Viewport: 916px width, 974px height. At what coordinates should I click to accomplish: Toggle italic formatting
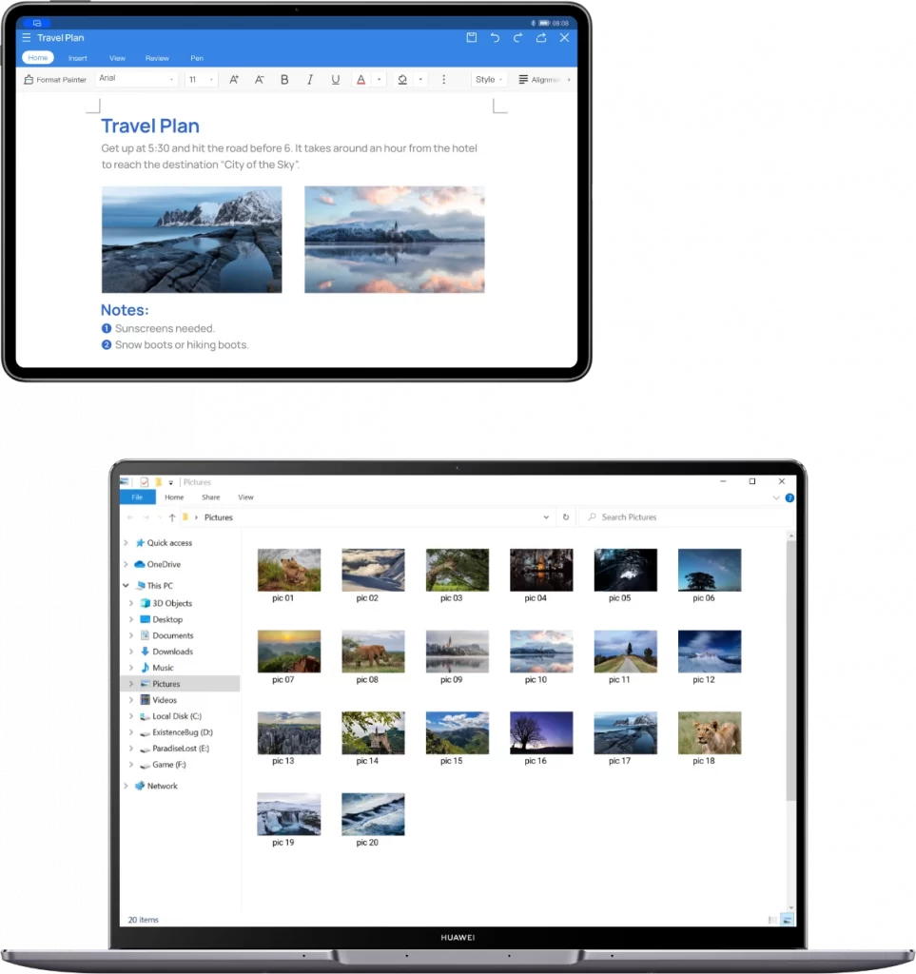[x=310, y=80]
